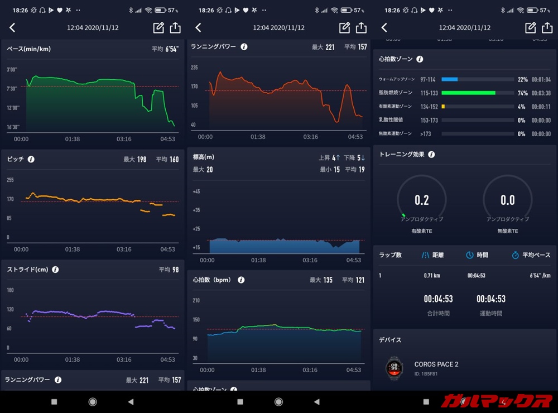Screen dimensions: 558x413
Task: Open the info icon beside ストライド(cm)
Action: coord(55,270)
